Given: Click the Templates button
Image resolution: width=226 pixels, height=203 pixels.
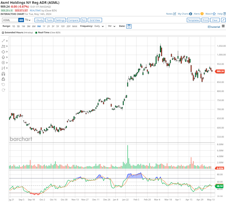Looking at the screenshot, I should coord(193,20).
